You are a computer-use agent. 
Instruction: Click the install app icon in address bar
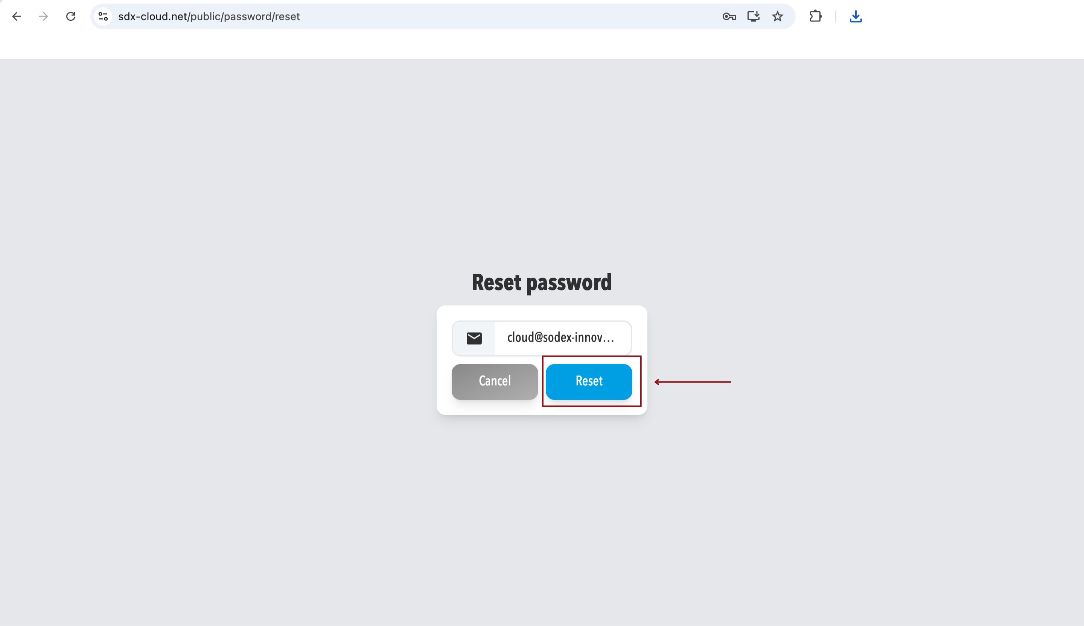click(753, 16)
